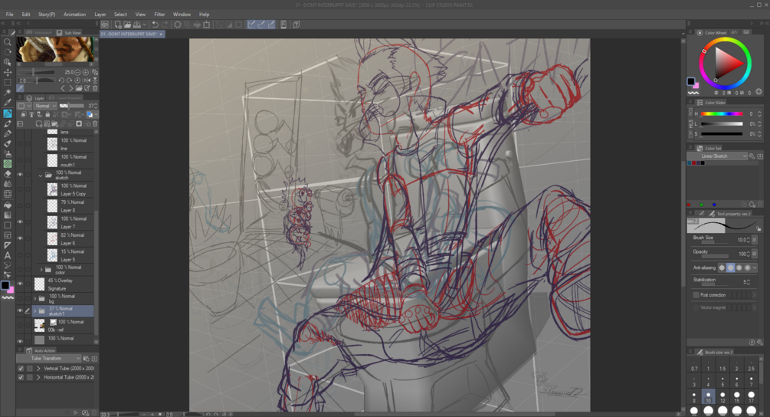Click Flip horizontal in Sub View panel

click(x=87, y=80)
